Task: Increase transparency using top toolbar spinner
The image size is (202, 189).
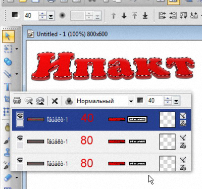Action: pyautogui.click(x=42, y=14)
